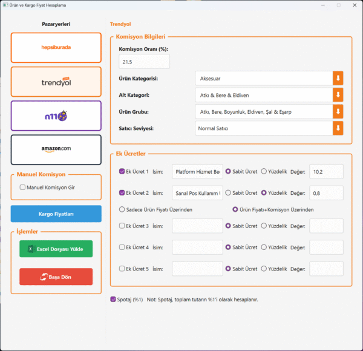Screen dimensions: 363x351
Task: Click the Excel icon on upload button
Action: pyautogui.click(x=31, y=249)
